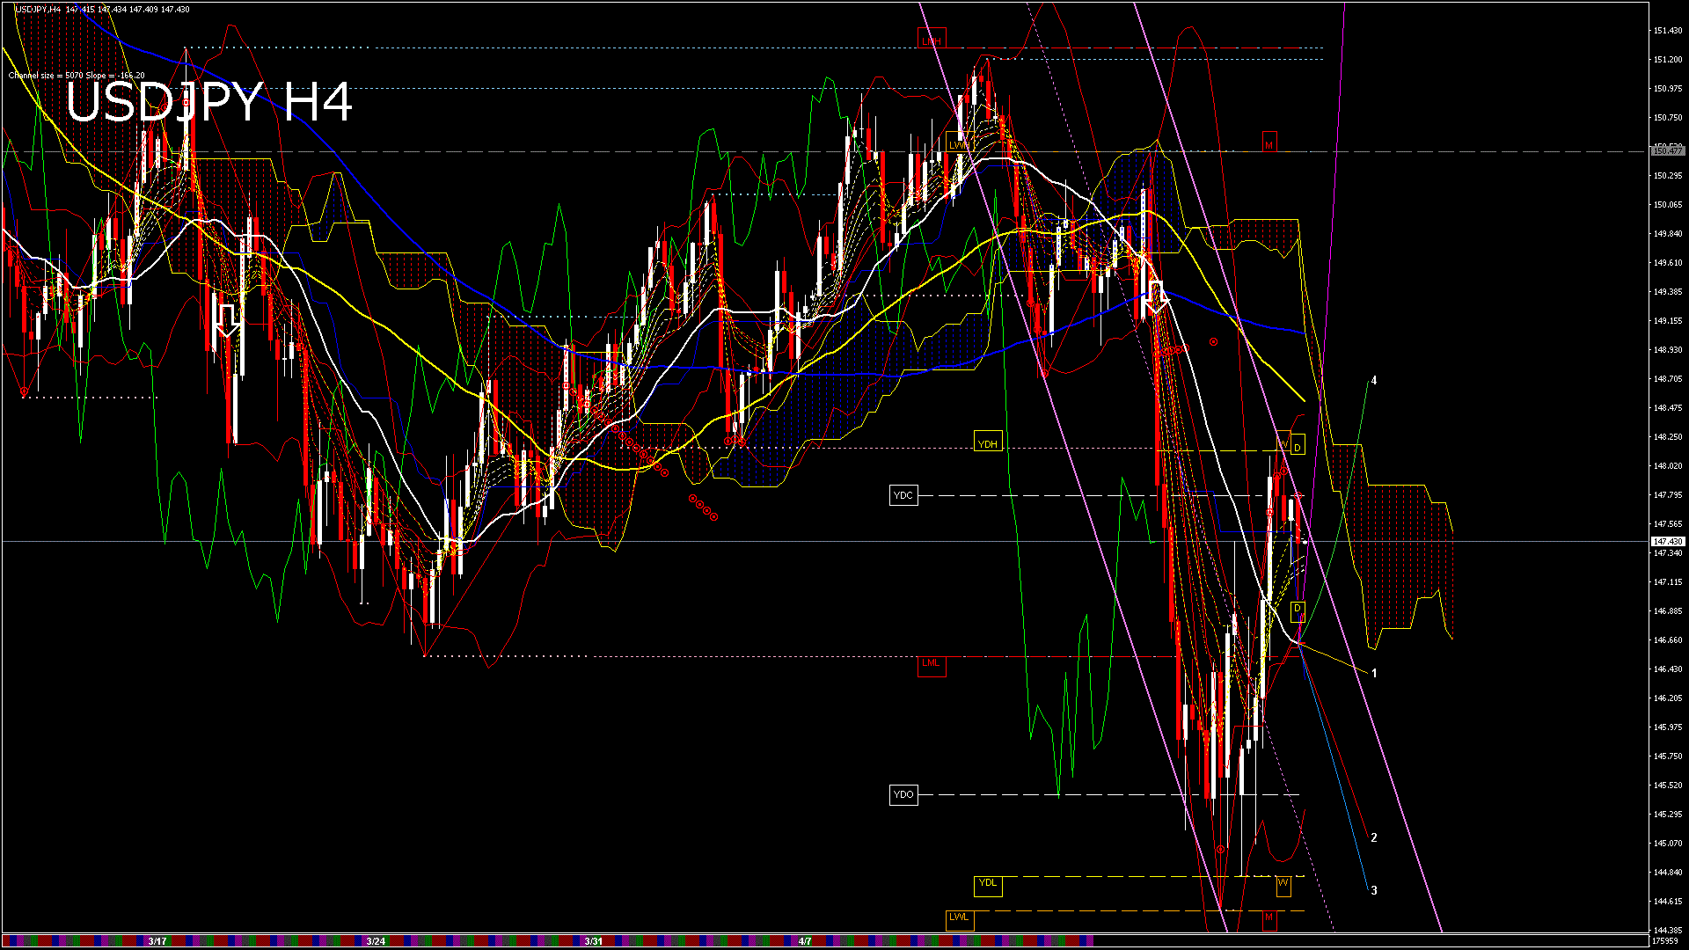
Task: Click the 144.385 price scale value
Action: click(1668, 930)
